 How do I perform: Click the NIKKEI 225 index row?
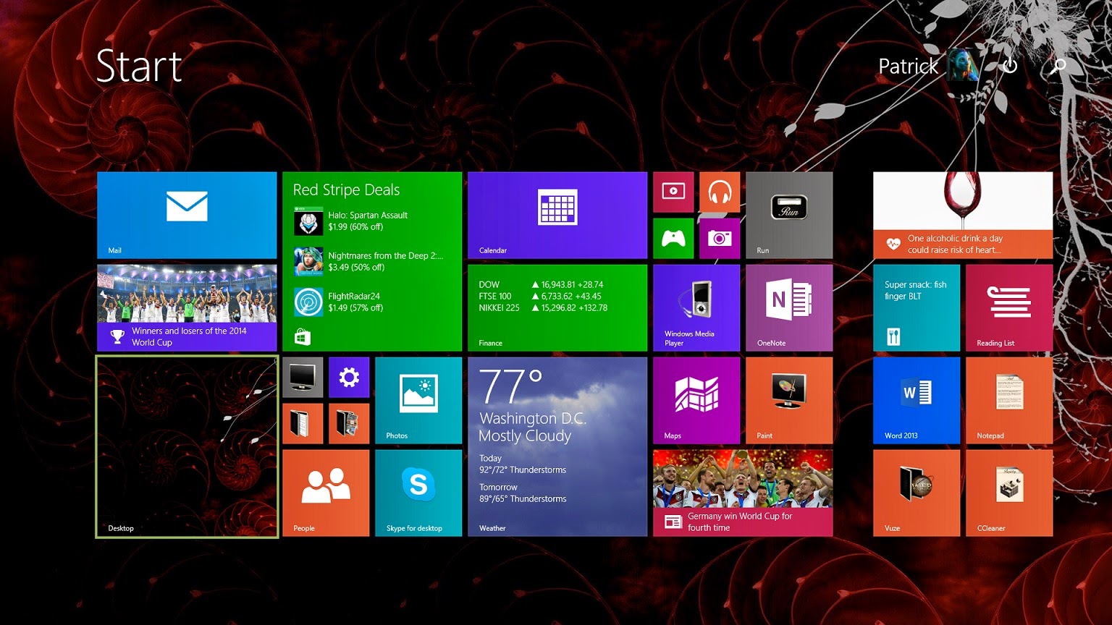[543, 307]
